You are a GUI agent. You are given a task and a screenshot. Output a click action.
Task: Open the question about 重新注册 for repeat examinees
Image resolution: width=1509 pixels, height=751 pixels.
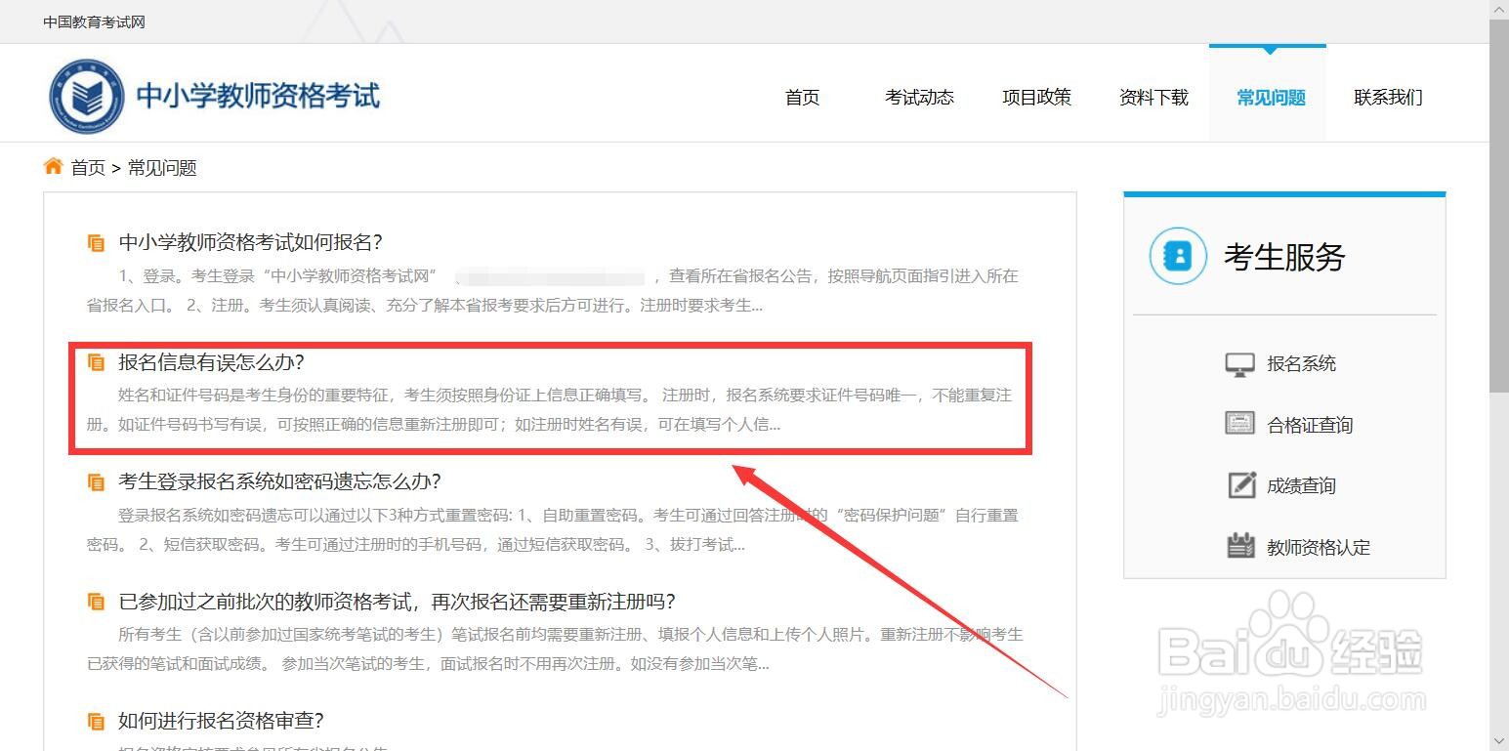395,602
